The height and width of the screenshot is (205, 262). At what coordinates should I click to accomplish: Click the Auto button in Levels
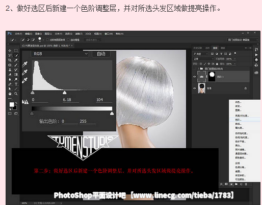(101, 54)
